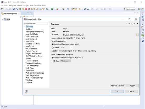
Task: Click the Disconnect debug icon
Action: [x=29, y=9]
